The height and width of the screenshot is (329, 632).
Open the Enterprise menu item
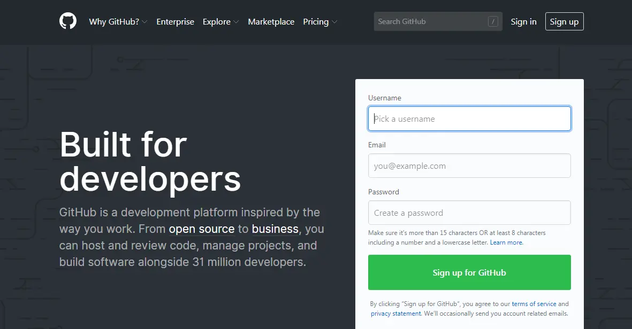pyautogui.click(x=176, y=22)
